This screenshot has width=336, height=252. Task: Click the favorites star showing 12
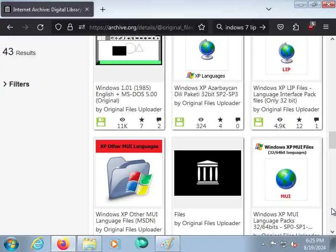click(299, 120)
